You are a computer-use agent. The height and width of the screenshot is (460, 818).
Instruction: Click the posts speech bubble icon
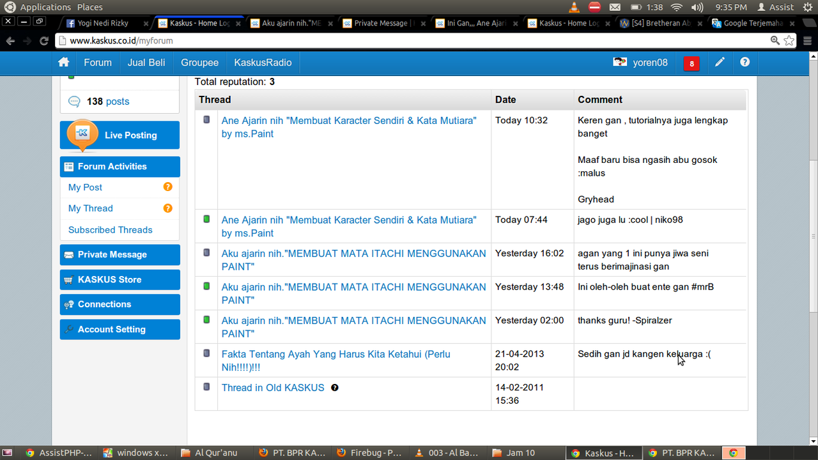click(x=74, y=102)
